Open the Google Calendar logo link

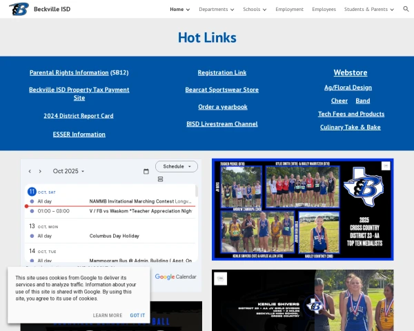175,277
